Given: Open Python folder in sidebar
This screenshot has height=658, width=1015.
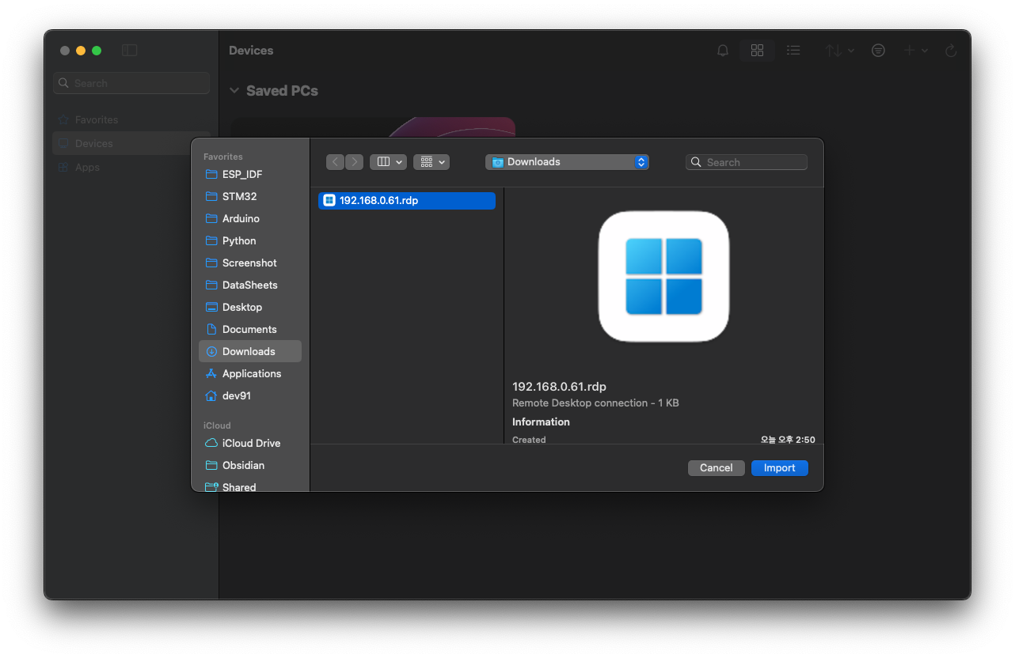Looking at the screenshot, I should (250, 240).
